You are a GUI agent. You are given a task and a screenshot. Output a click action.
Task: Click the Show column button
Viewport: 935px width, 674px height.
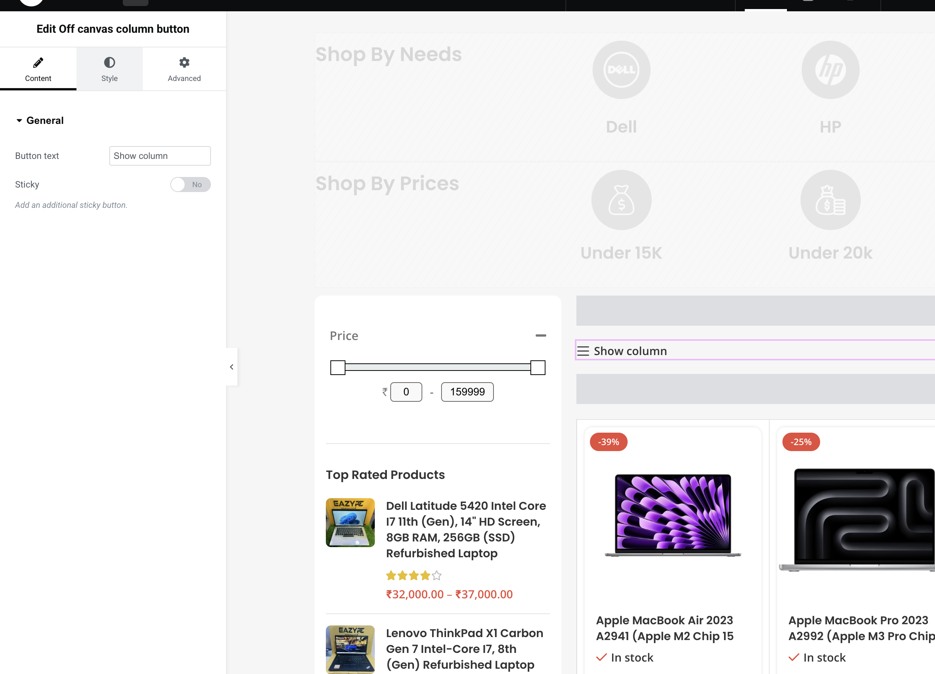630,351
